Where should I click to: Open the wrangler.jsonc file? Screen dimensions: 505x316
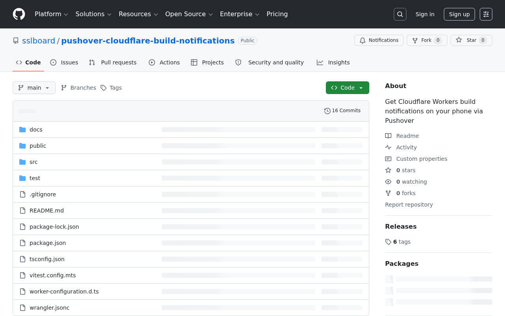click(49, 308)
